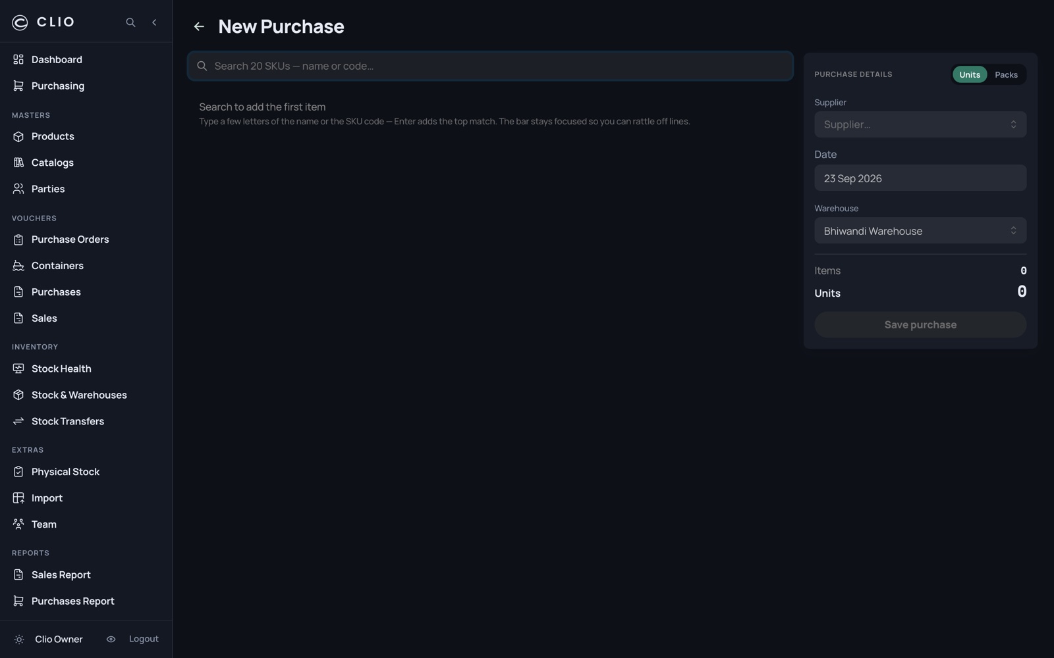Open Sales Report in the sidebar

click(86, 575)
